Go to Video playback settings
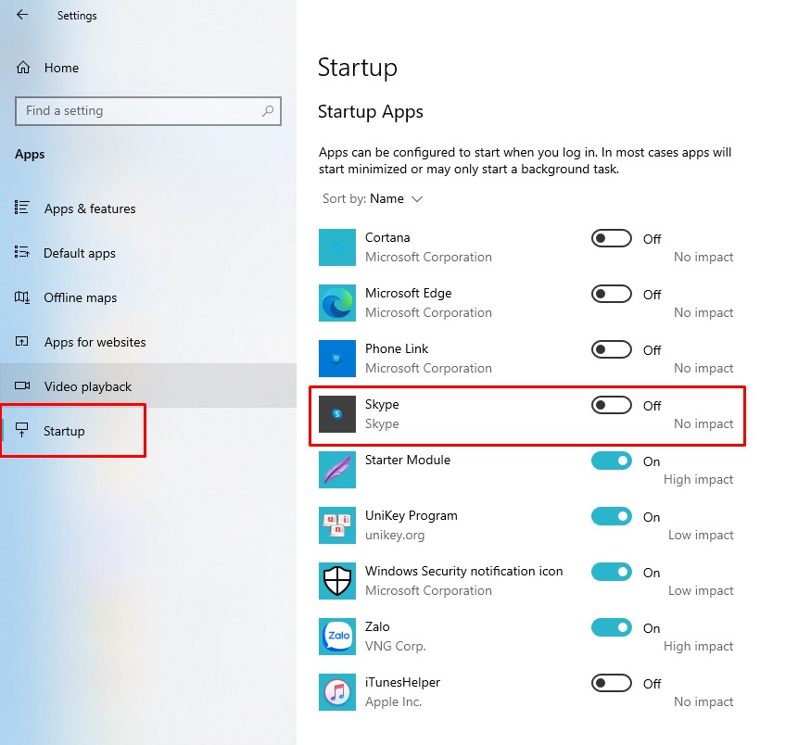This screenshot has width=798, height=745. (x=87, y=386)
